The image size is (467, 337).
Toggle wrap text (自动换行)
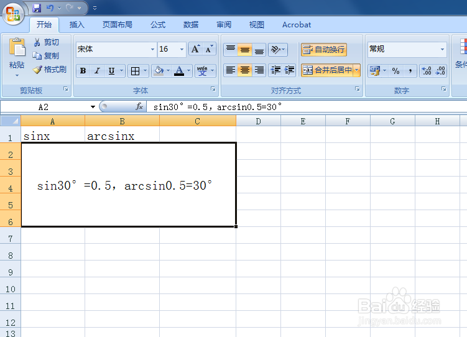[x=324, y=49]
